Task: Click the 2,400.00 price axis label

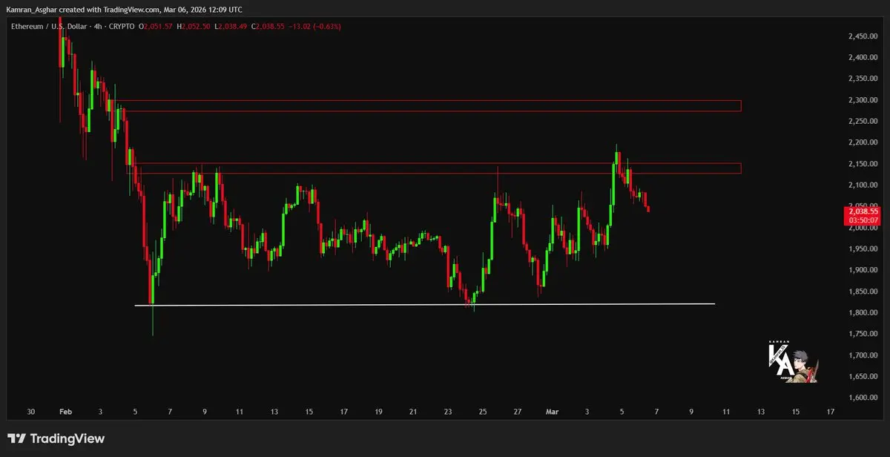Action: click(x=863, y=57)
